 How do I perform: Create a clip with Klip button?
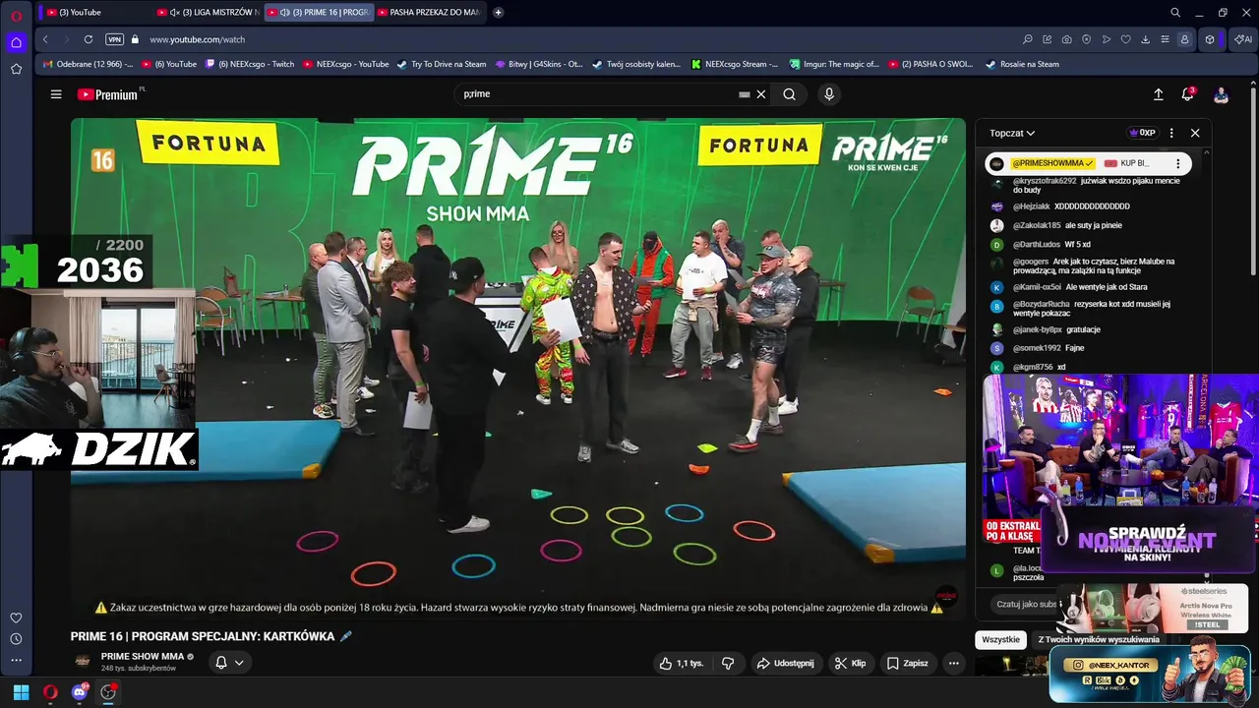[850, 663]
